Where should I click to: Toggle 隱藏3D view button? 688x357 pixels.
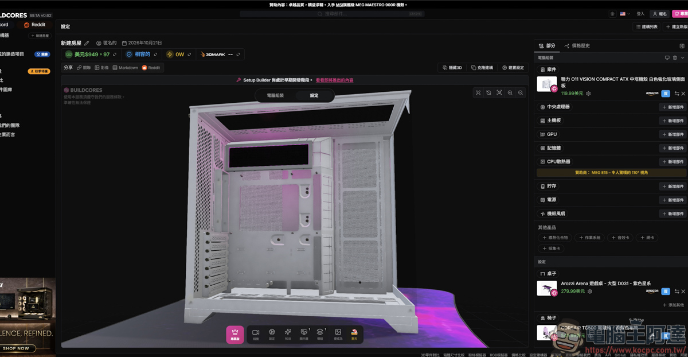(452, 68)
